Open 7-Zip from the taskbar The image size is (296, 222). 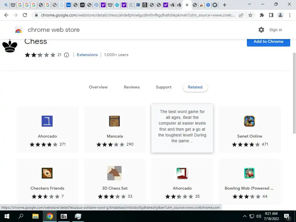(64, 216)
